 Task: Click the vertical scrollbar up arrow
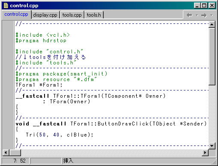[x=212, y=24]
